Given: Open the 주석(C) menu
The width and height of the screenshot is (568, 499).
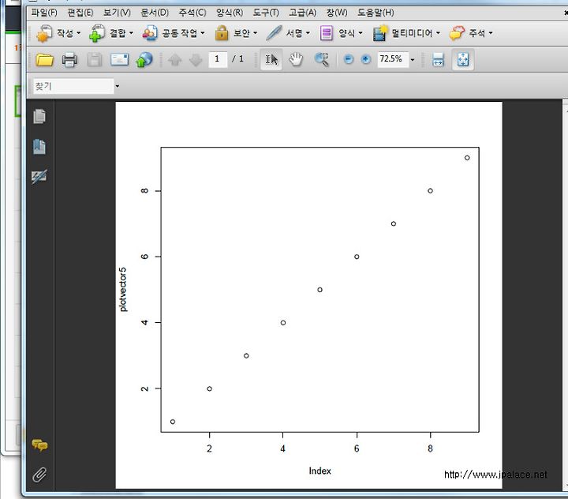Looking at the screenshot, I should coord(192,13).
